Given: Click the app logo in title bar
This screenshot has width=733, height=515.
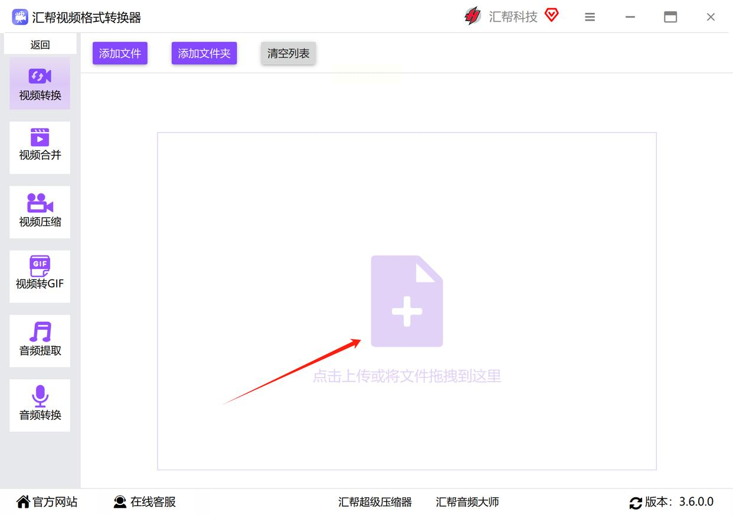Looking at the screenshot, I should (20, 17).
